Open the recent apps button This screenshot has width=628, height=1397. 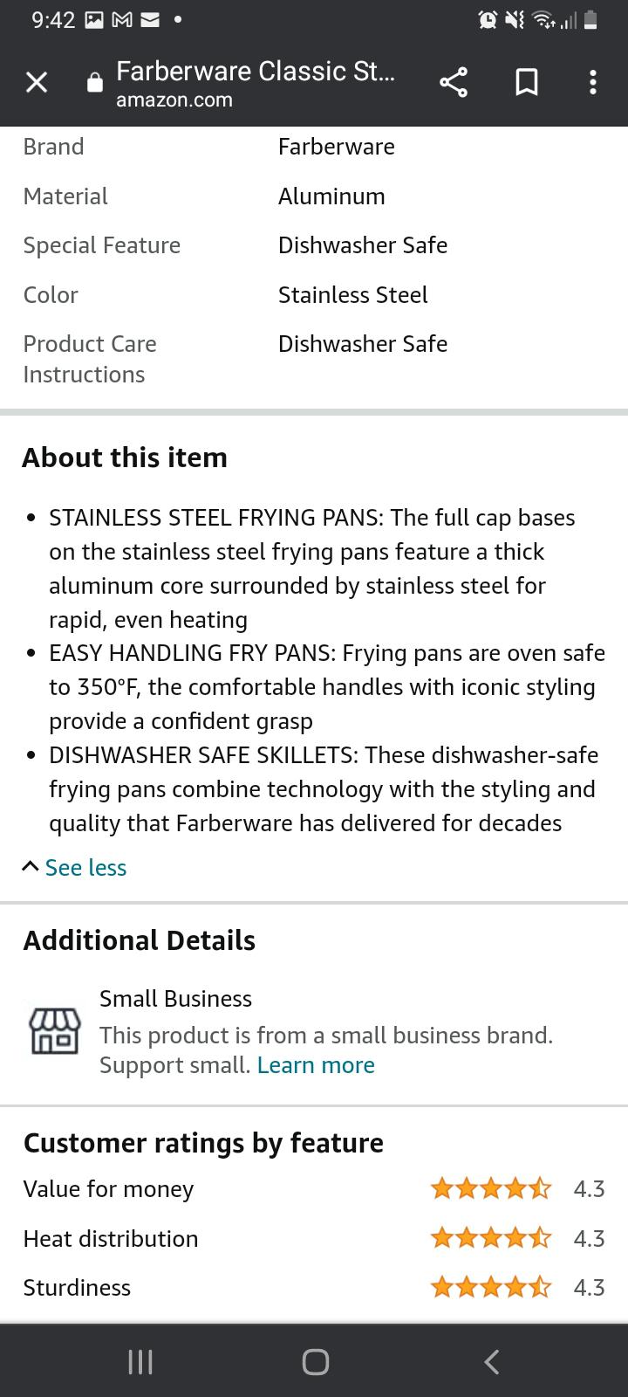coord(140,1361)
